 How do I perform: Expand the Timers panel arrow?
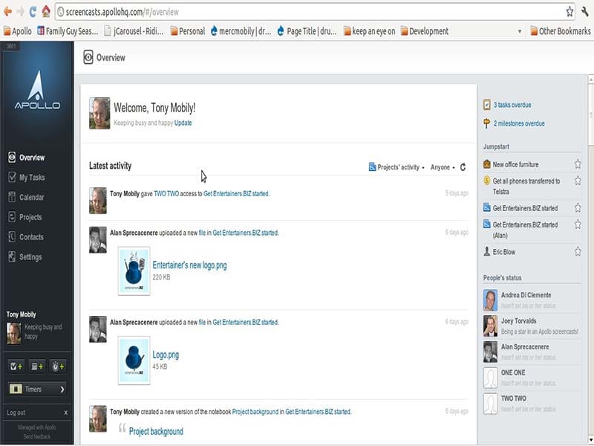62,389
